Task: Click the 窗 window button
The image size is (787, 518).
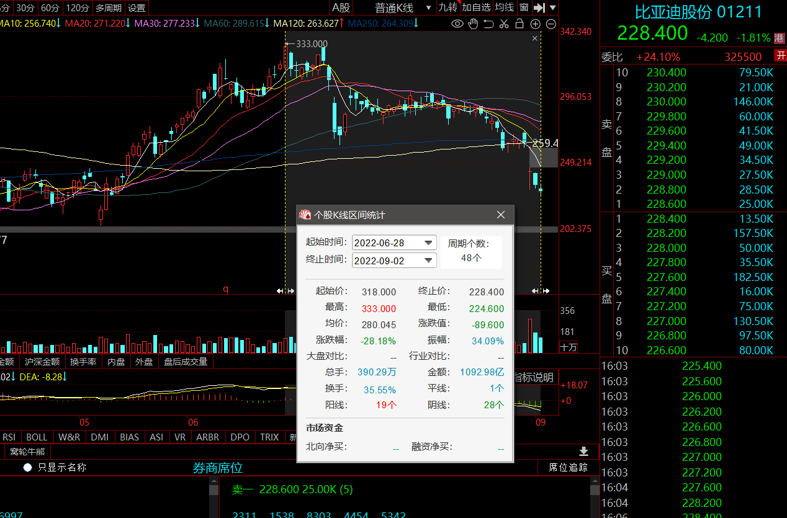Action: [524, 7]
